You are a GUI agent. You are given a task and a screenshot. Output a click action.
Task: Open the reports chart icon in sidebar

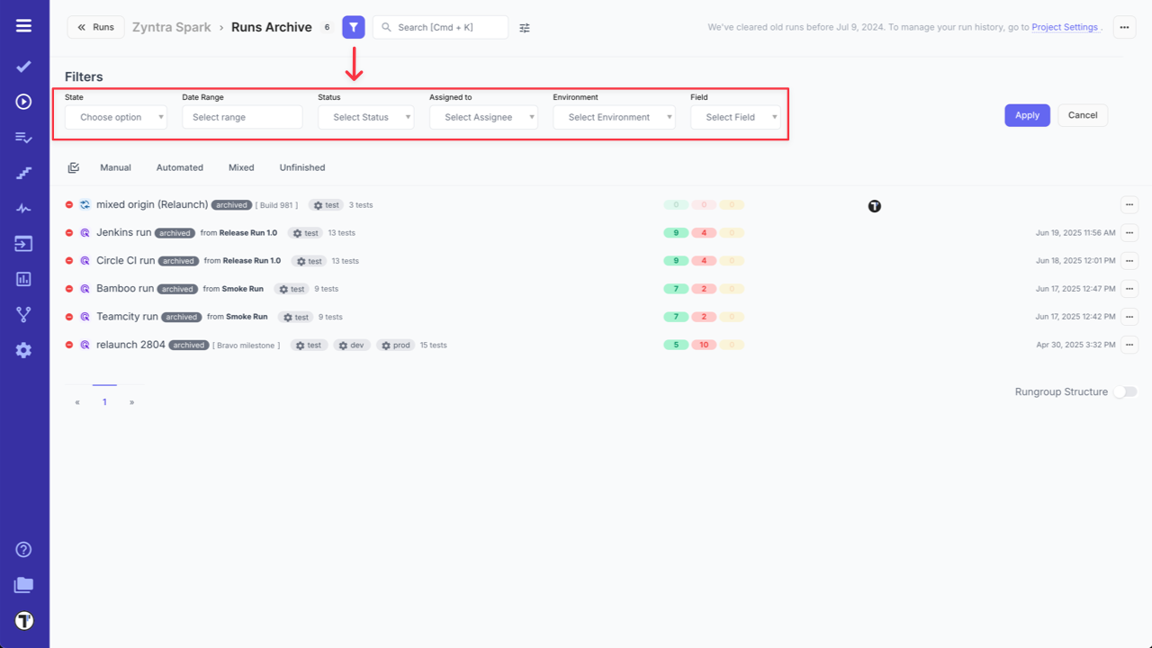click(23, 279)
